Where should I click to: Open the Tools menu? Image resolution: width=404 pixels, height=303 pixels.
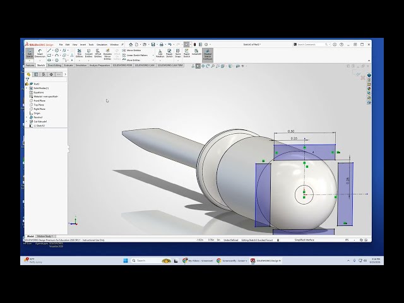click(x=91, y=45)
